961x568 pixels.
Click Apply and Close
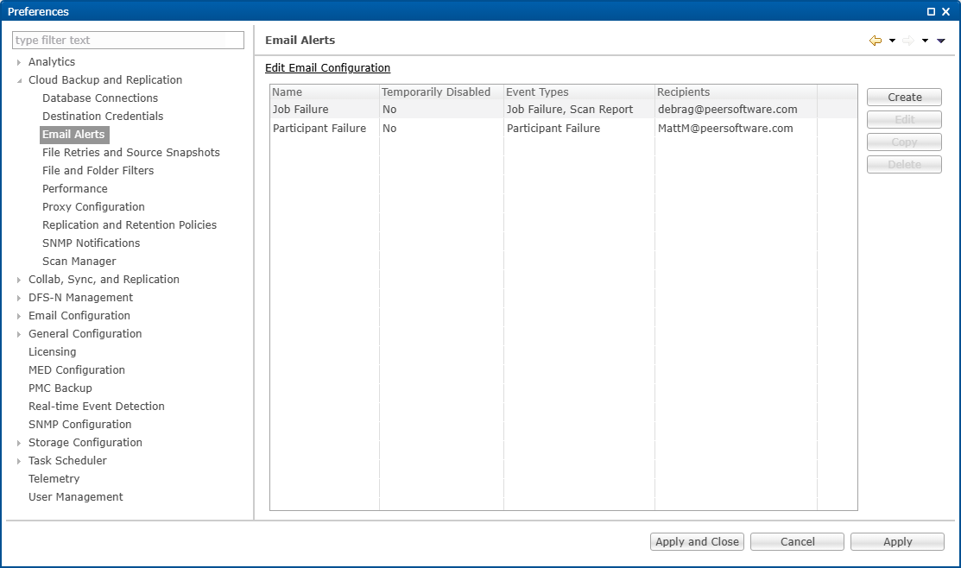point(697,541)
